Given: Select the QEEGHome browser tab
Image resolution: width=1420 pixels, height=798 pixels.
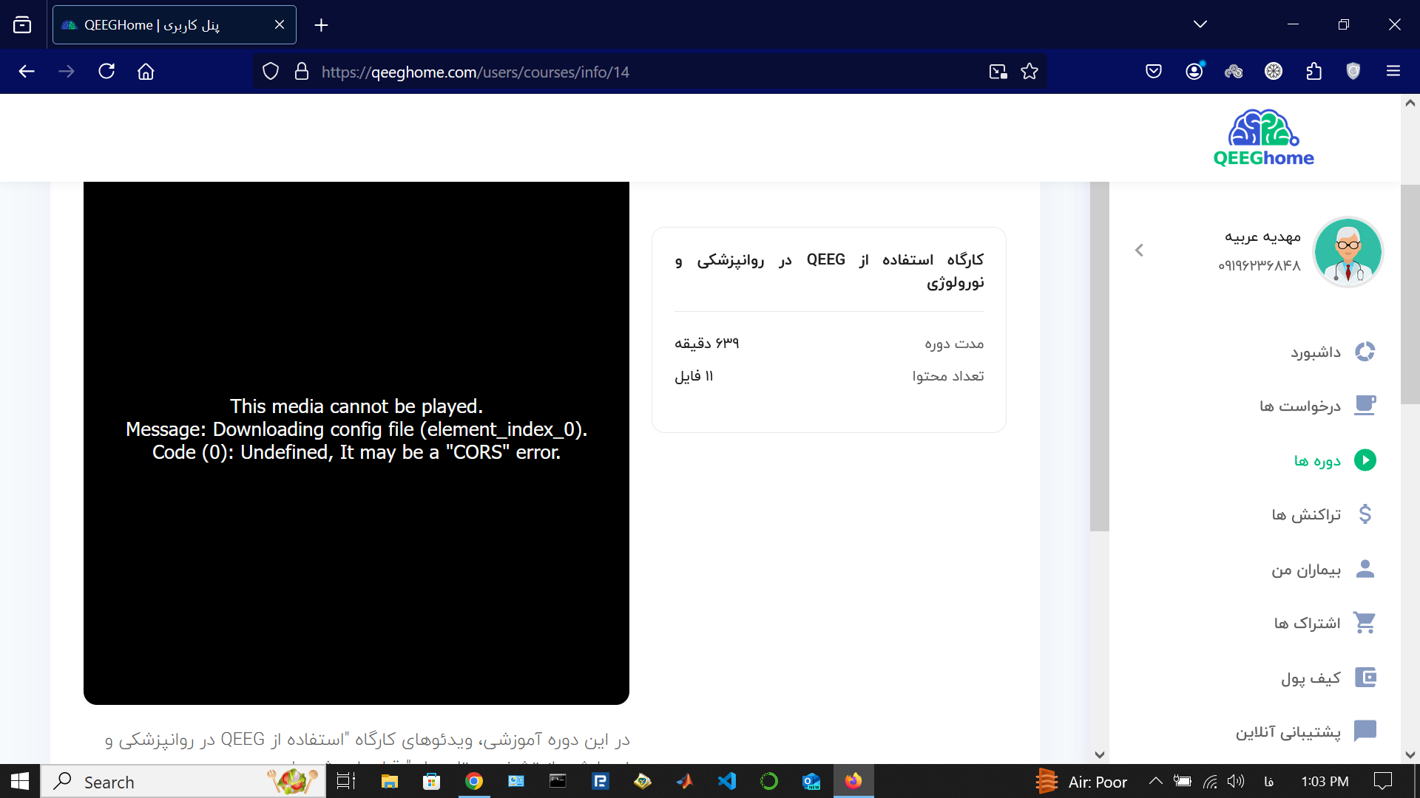Looking at the screenshot, I should pyautogui.click(x=163, y=25).
